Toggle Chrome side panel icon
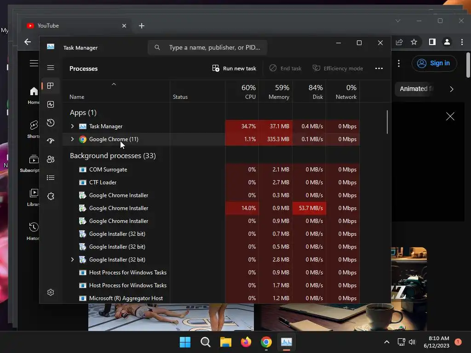 click(432, 42)
